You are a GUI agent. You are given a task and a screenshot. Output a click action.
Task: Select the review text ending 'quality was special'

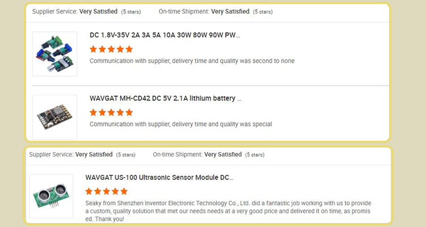(x=181, y=124)
